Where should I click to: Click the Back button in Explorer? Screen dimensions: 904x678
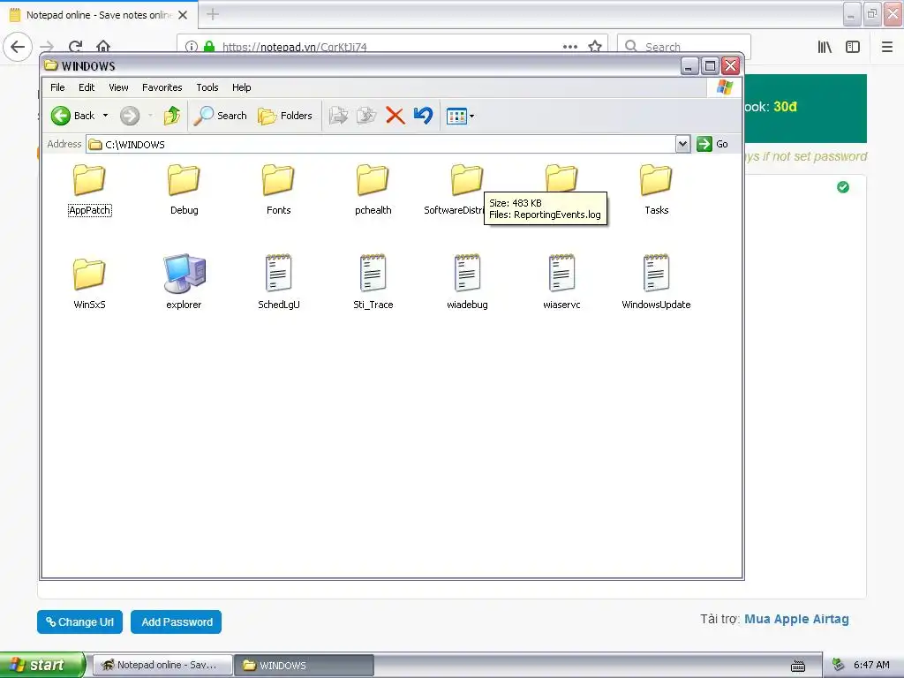[x=72, y=116]
